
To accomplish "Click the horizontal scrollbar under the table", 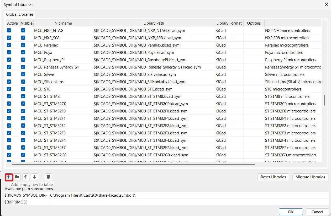I will tap(133, 164).
